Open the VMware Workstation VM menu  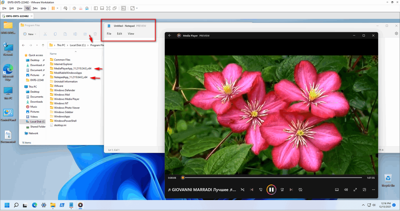click(27, 8)
